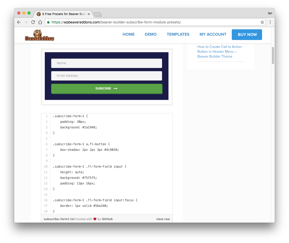This screenshot has height=243, width=289.
Task: Click the browser forward arrow
Action: [x=26, y=22]
